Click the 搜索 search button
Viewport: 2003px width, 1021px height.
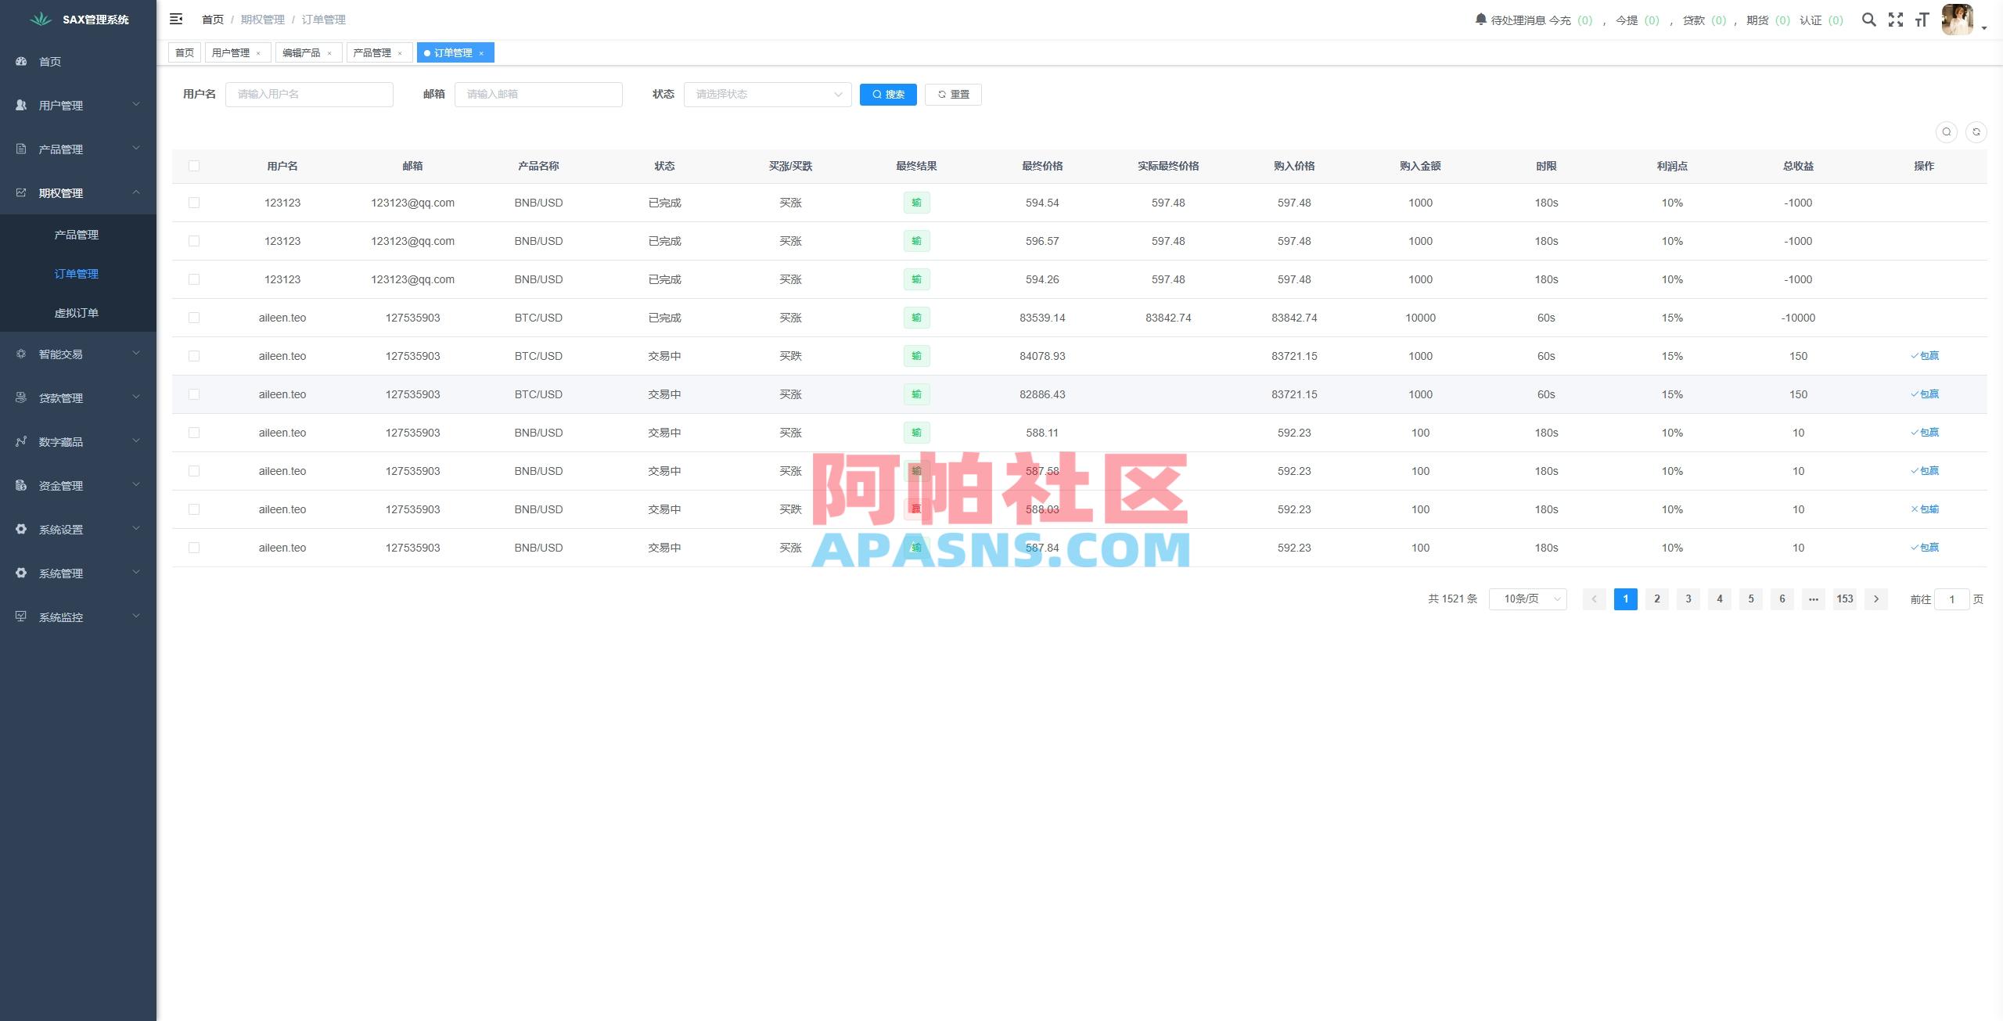click(x=888, y=94)
